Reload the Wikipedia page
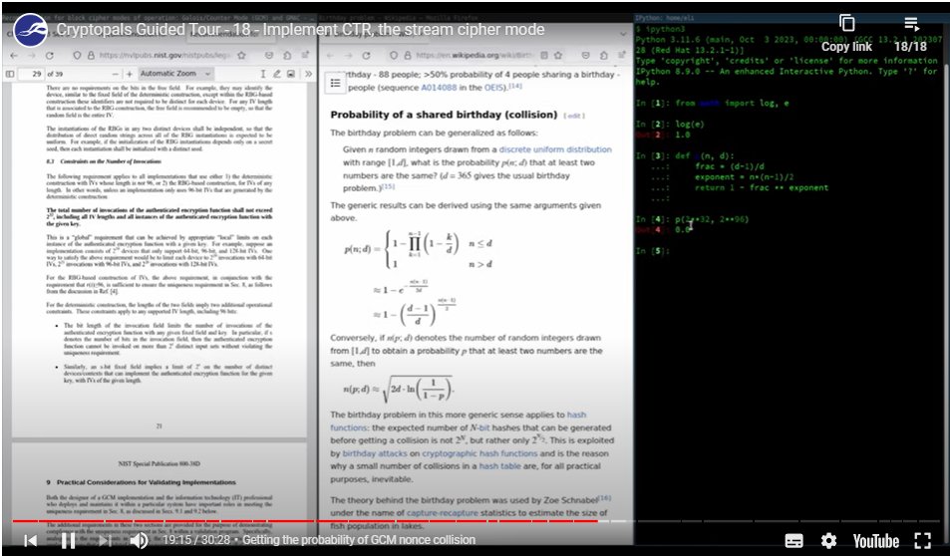Image resolution: width=950 pixels, height=556 pixels. tap(366, 55)
